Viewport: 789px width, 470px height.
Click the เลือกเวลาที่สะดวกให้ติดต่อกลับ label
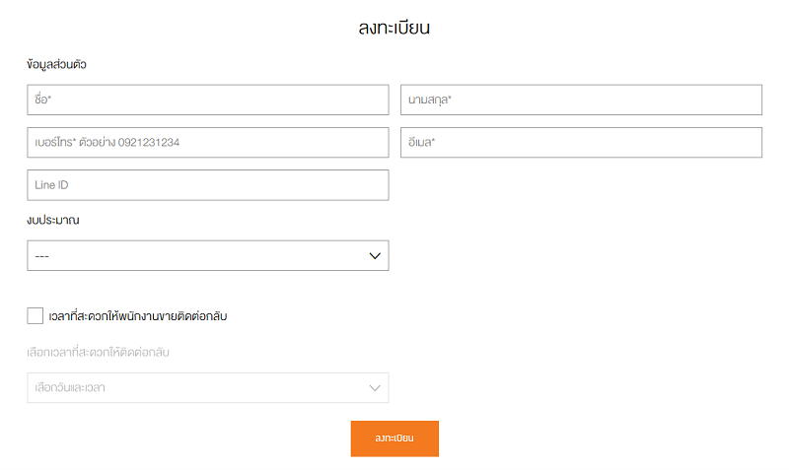[x=98, y=352]
